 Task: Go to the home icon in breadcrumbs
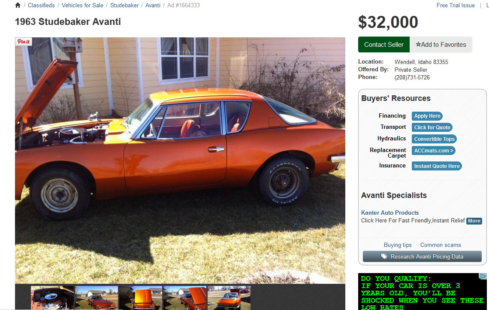click(18, 5)
